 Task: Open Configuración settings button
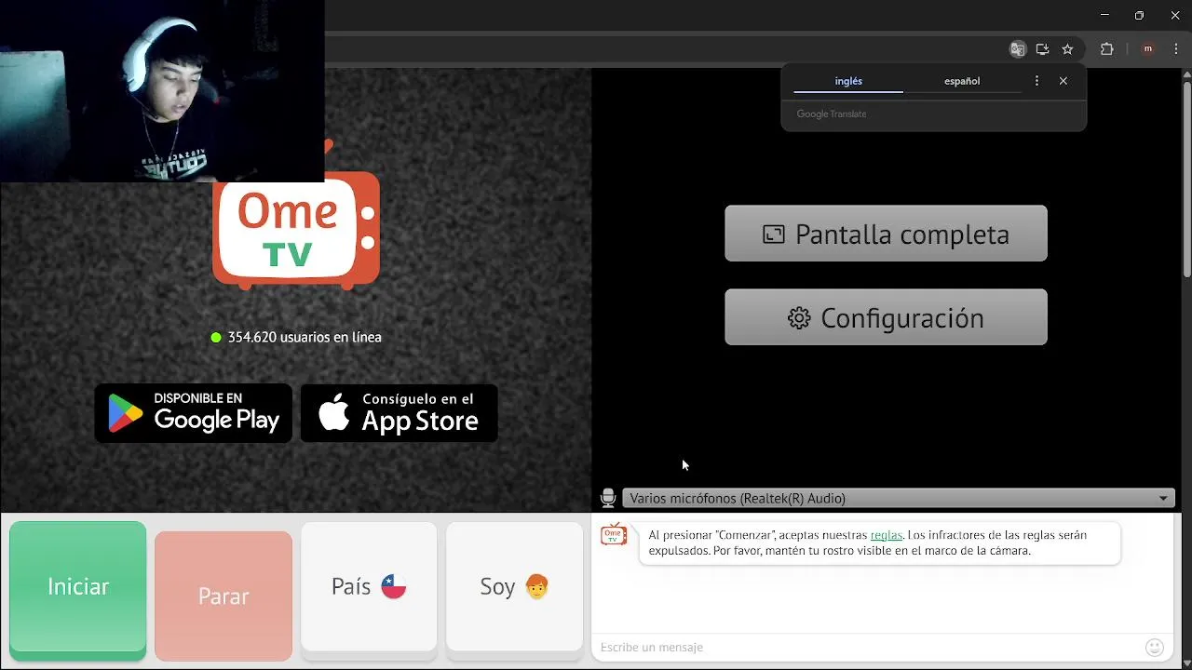[886, 317]
